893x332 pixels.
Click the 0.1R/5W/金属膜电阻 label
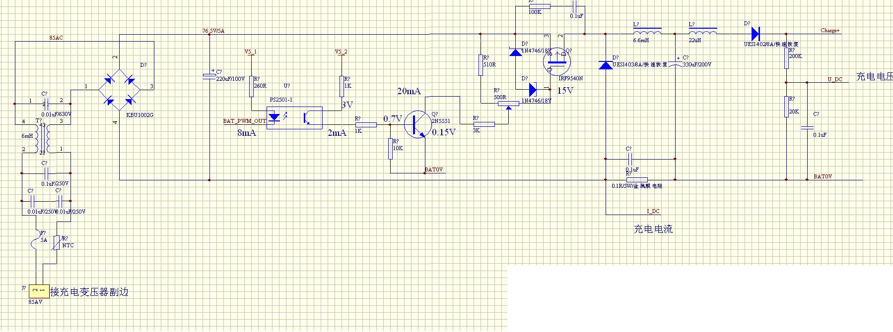pyautogui.click(x=637, y=186)
